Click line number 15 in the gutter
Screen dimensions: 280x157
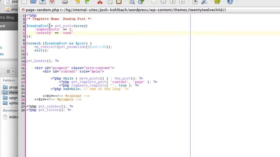(23, 65)
